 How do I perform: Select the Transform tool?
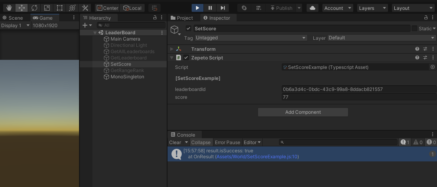point(72,8)
